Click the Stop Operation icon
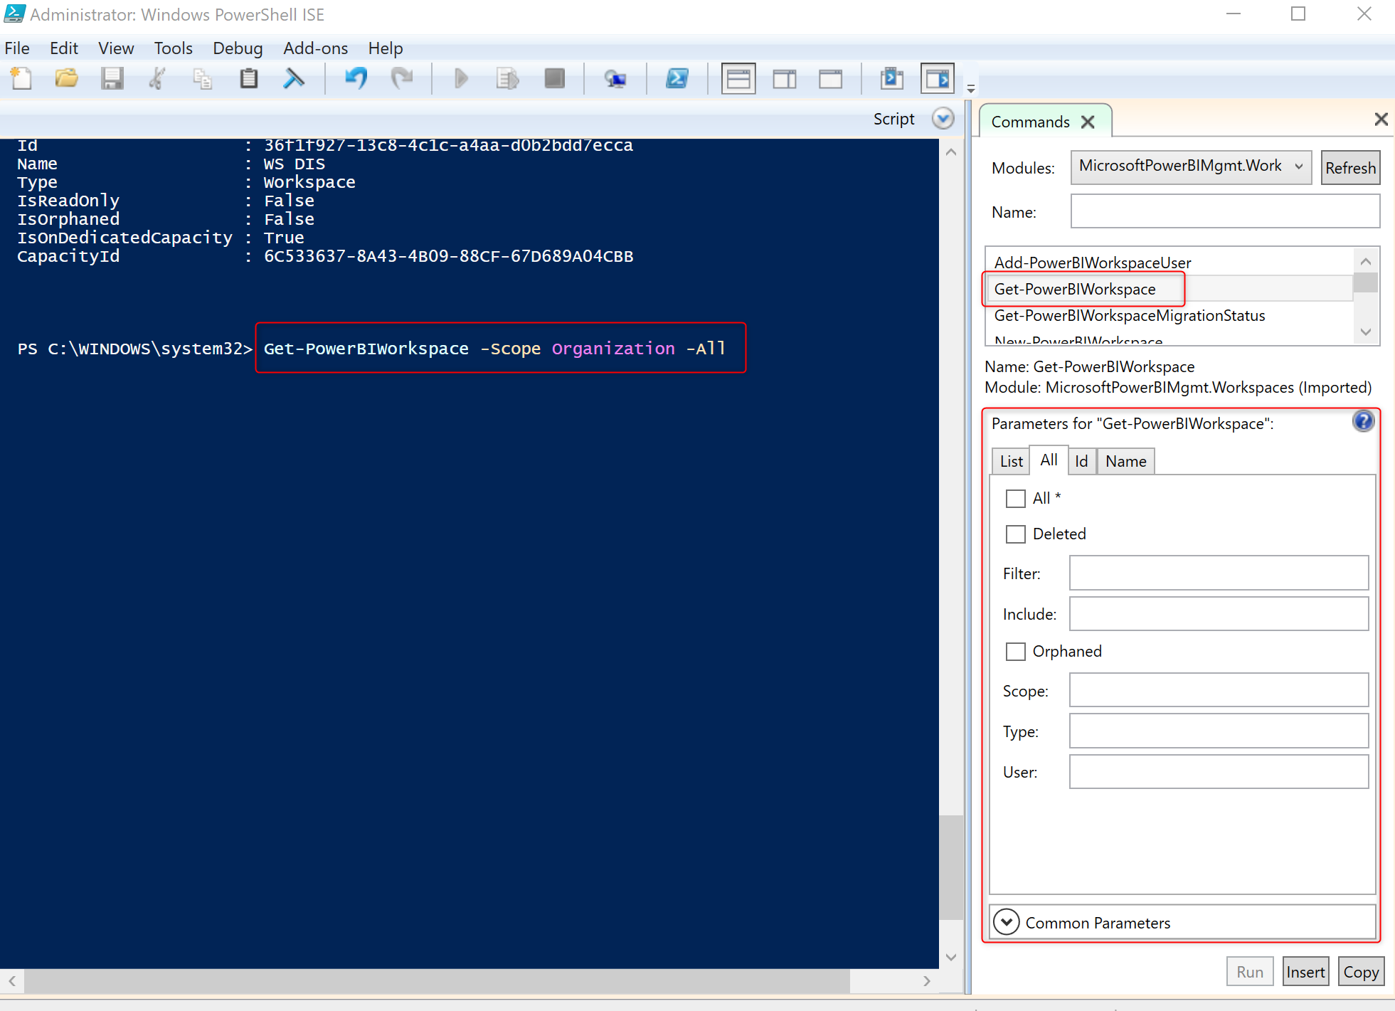Screen dimensions: 1395x1011 coord(554,78)
